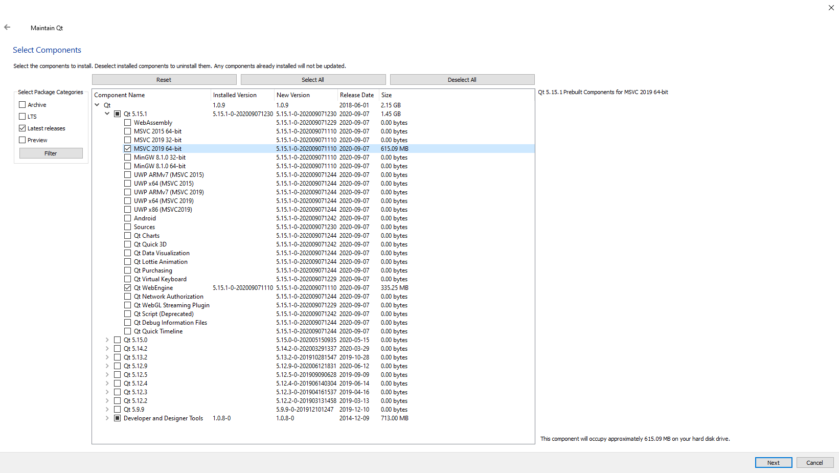Uncheck the MSVC 2019 64-bit component
Viewport: 839px width, 473px height.
click(x=128, y=148)
